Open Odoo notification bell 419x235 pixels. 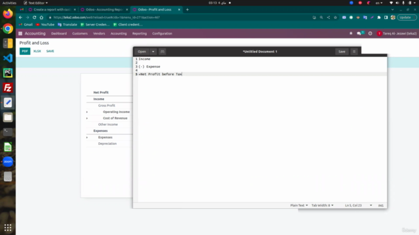click(x=351, y=33)
